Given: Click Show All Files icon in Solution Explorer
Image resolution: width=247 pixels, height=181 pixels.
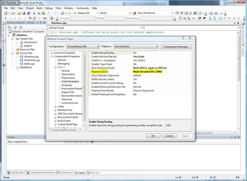Looking at the screenshot, I should click(15, 27).
